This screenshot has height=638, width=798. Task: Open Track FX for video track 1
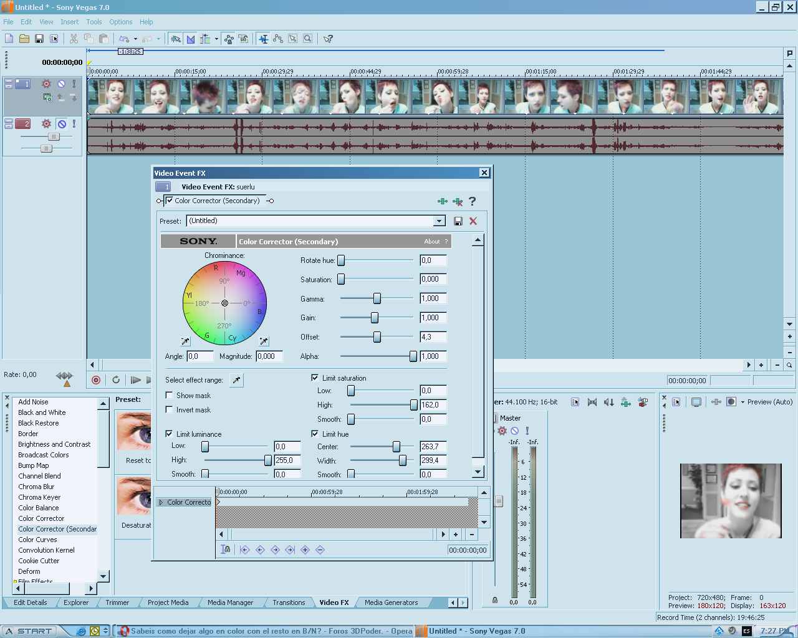click(46, 83)
